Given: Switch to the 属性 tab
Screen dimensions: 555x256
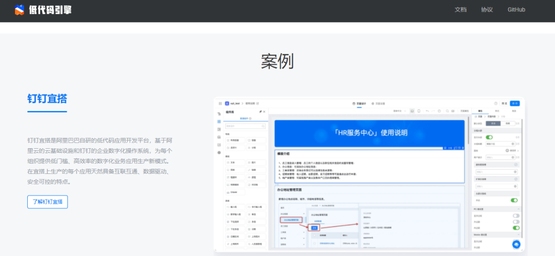Looking at the screenshot, I should click(x=480, y=111).
